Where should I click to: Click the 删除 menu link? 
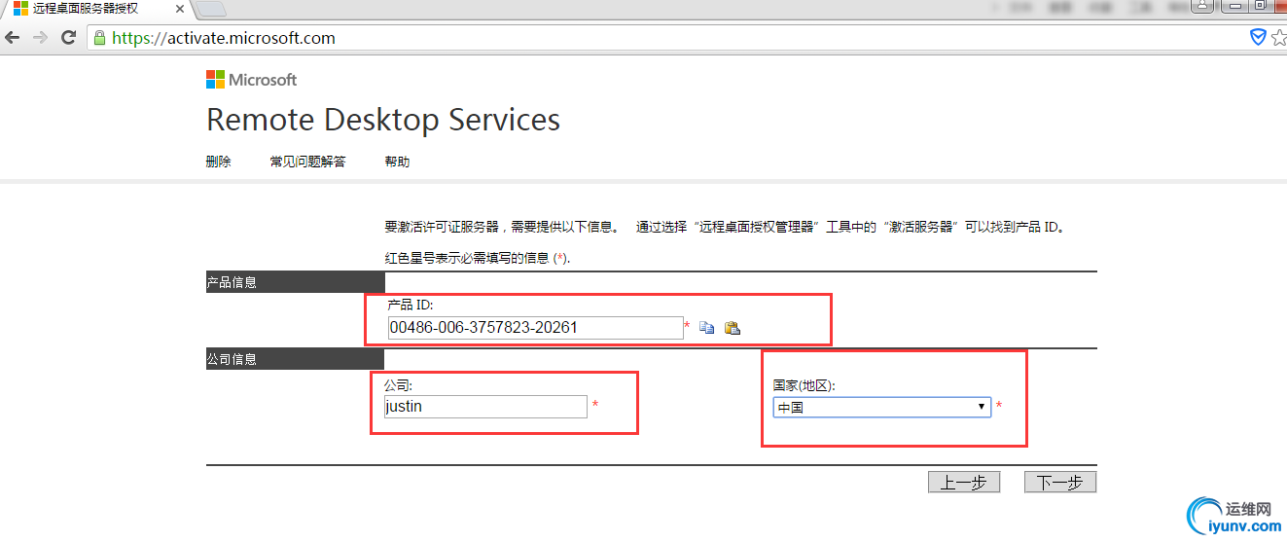pyautogui.click(x=219, y=162)
